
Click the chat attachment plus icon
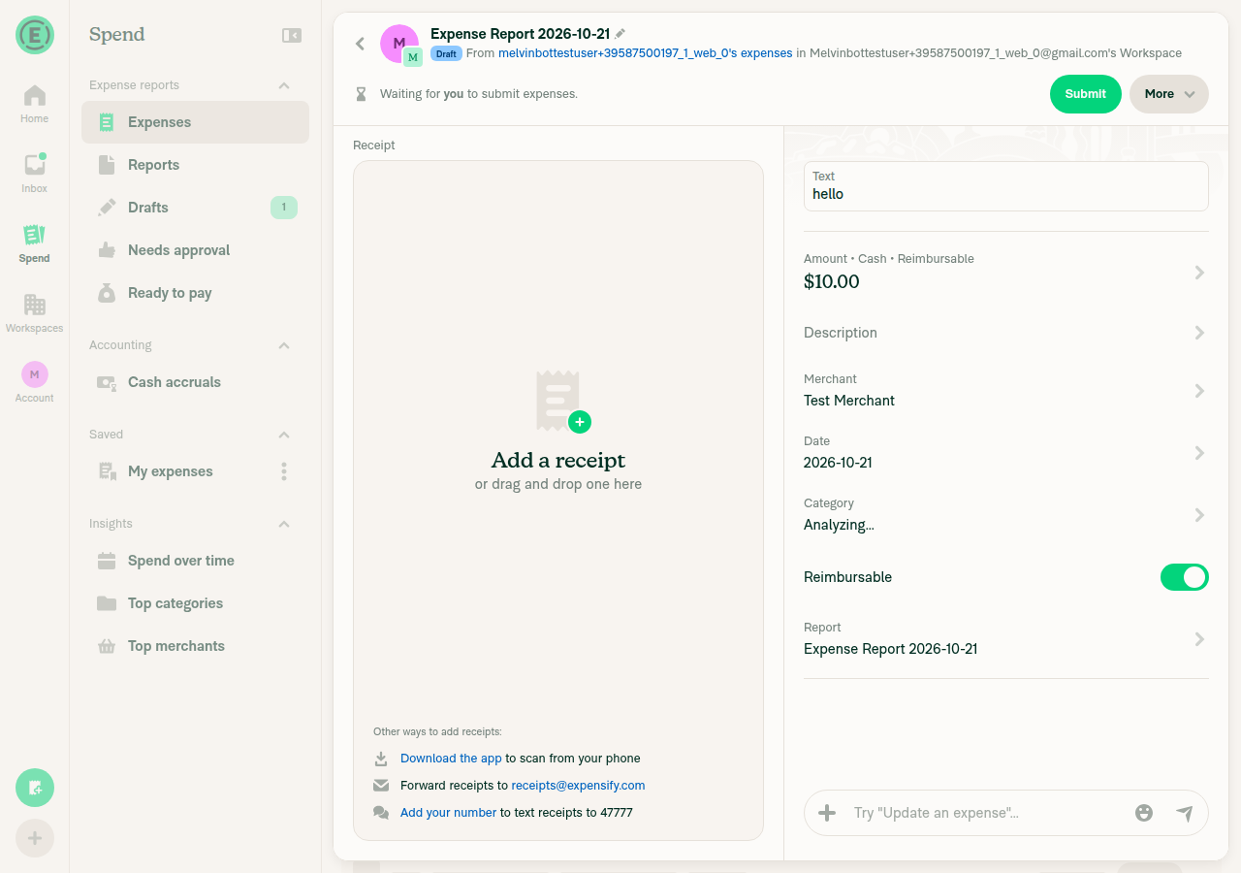click(827, 813)
